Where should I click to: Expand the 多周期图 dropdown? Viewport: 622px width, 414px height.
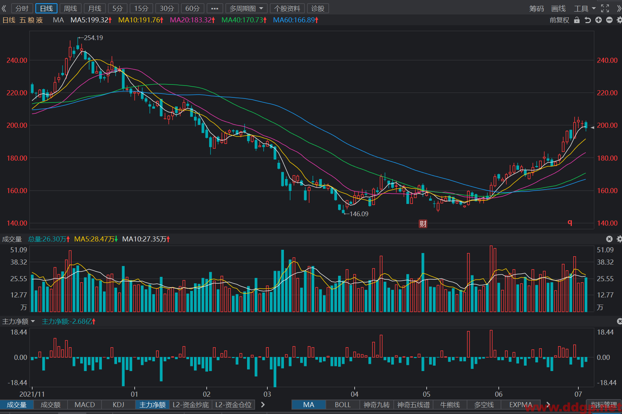coord(246,8)
